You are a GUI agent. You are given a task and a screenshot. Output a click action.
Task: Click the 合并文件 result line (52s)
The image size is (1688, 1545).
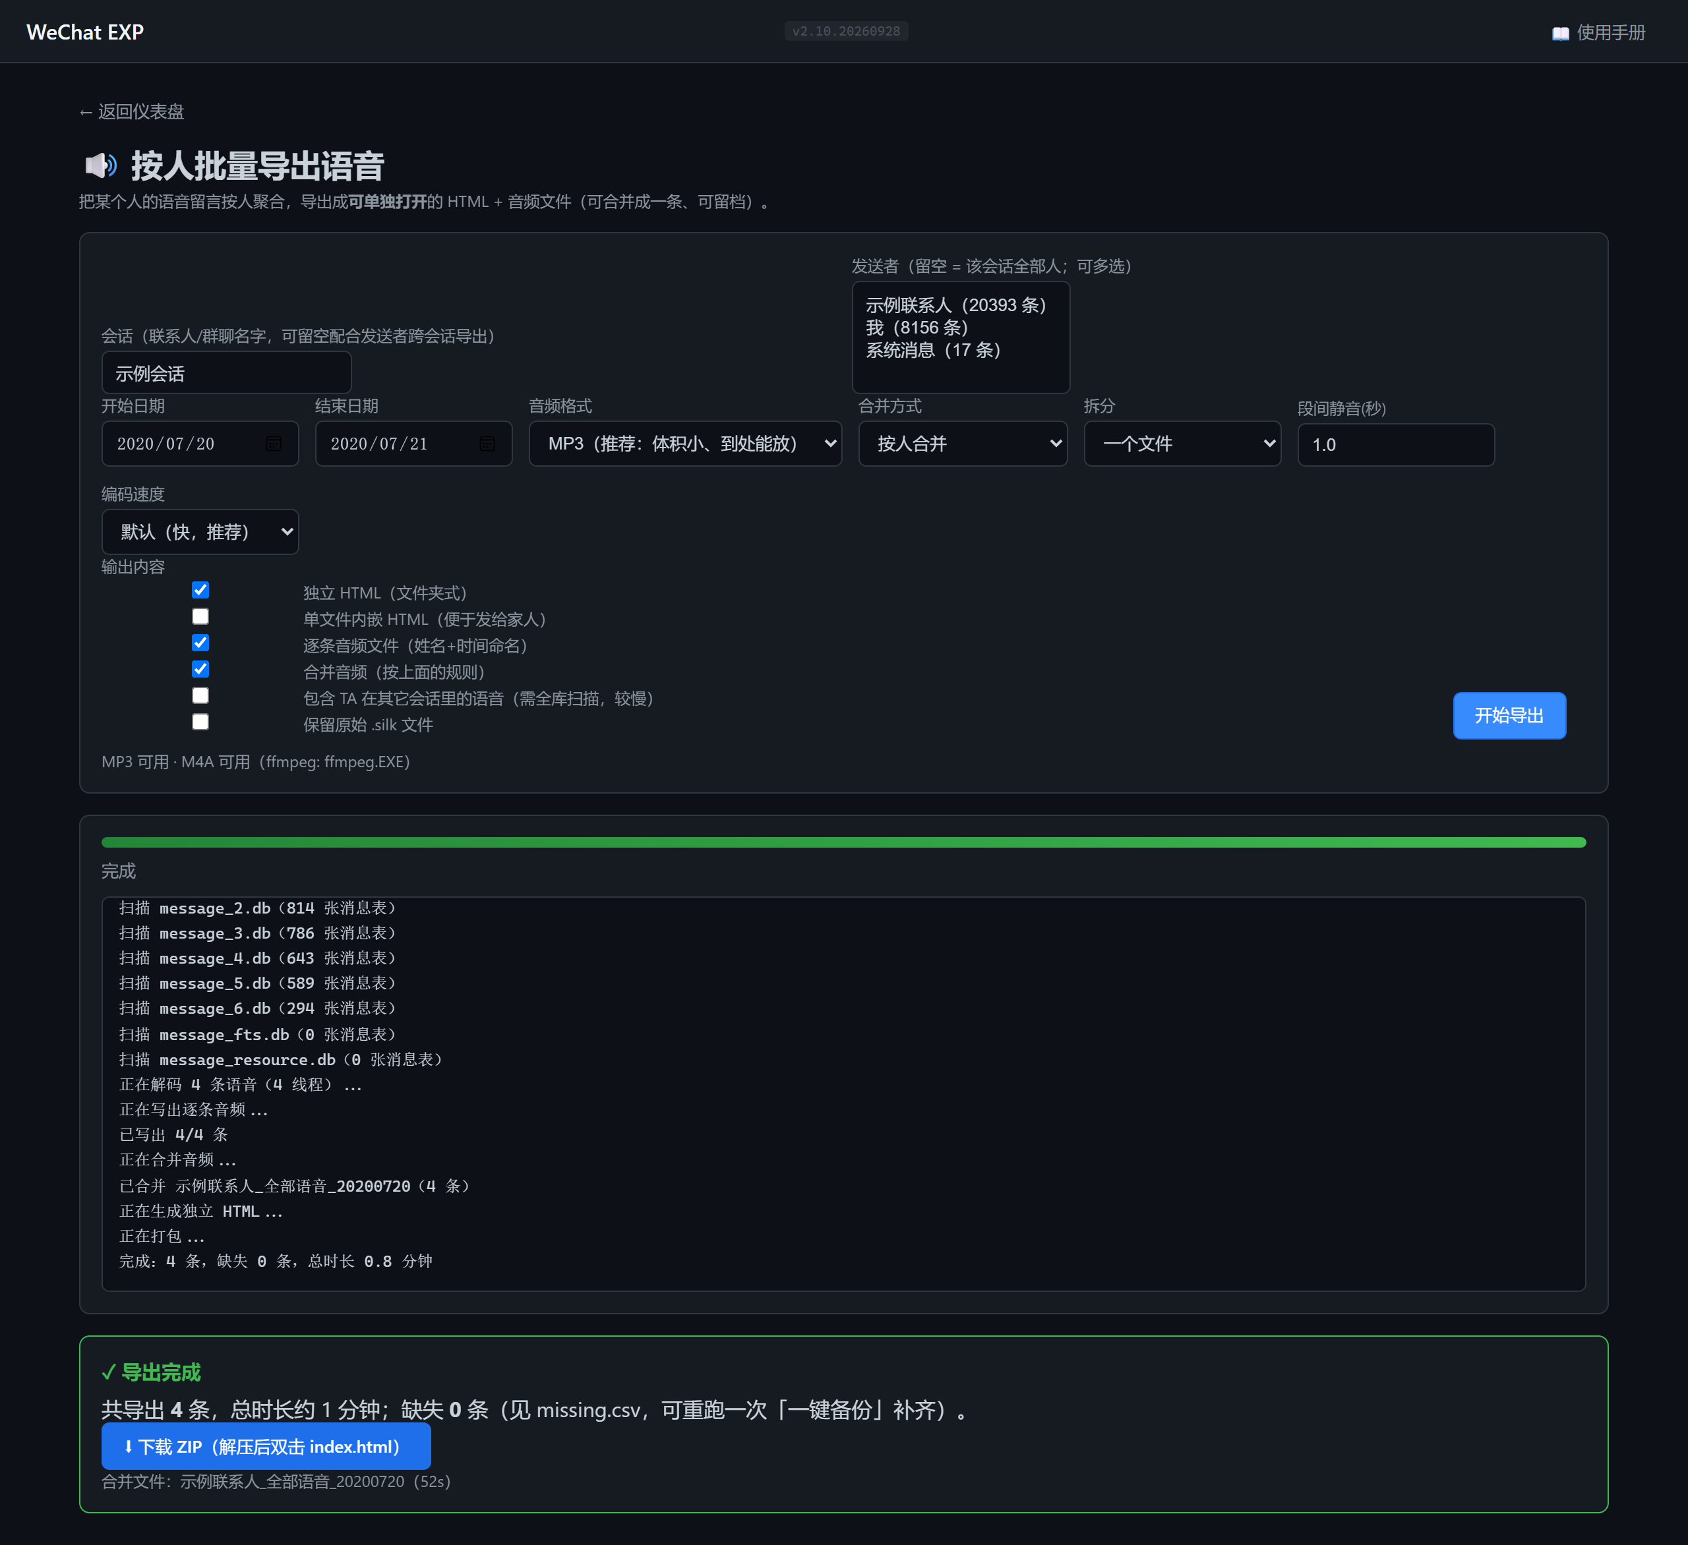pos(276,1482)
